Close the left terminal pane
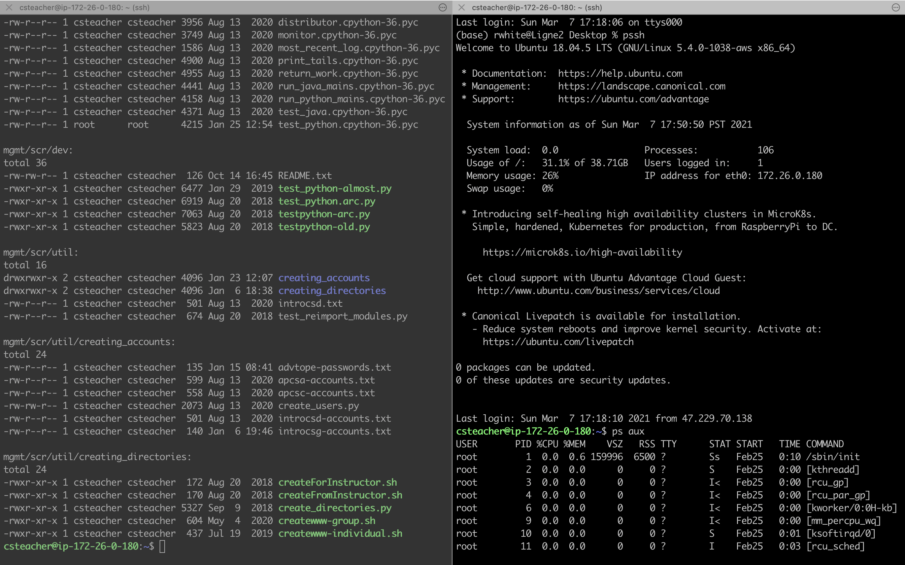 [9, 7]
